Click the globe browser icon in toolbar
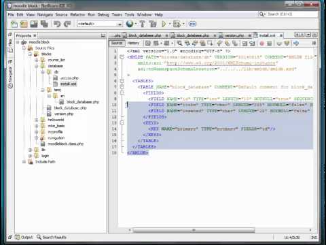The image size is (326, 245). click(x=130, y=24)
